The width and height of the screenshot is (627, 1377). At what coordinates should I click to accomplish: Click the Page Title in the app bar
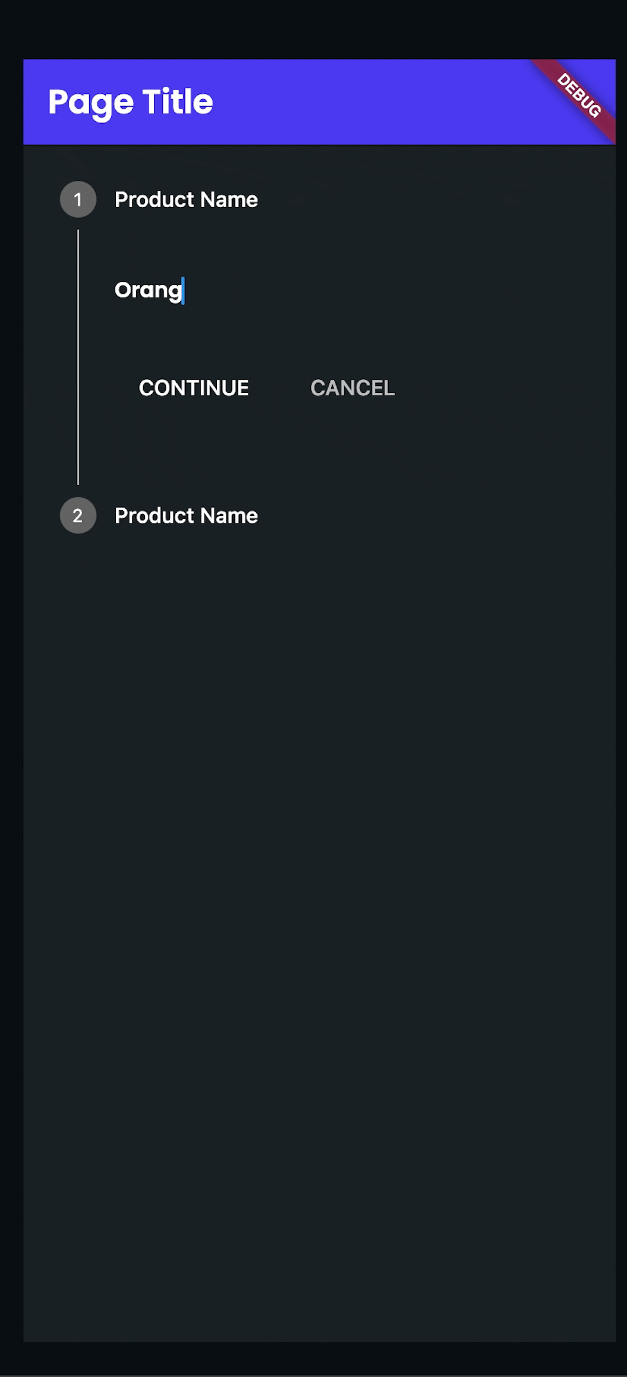coord(130,101)
